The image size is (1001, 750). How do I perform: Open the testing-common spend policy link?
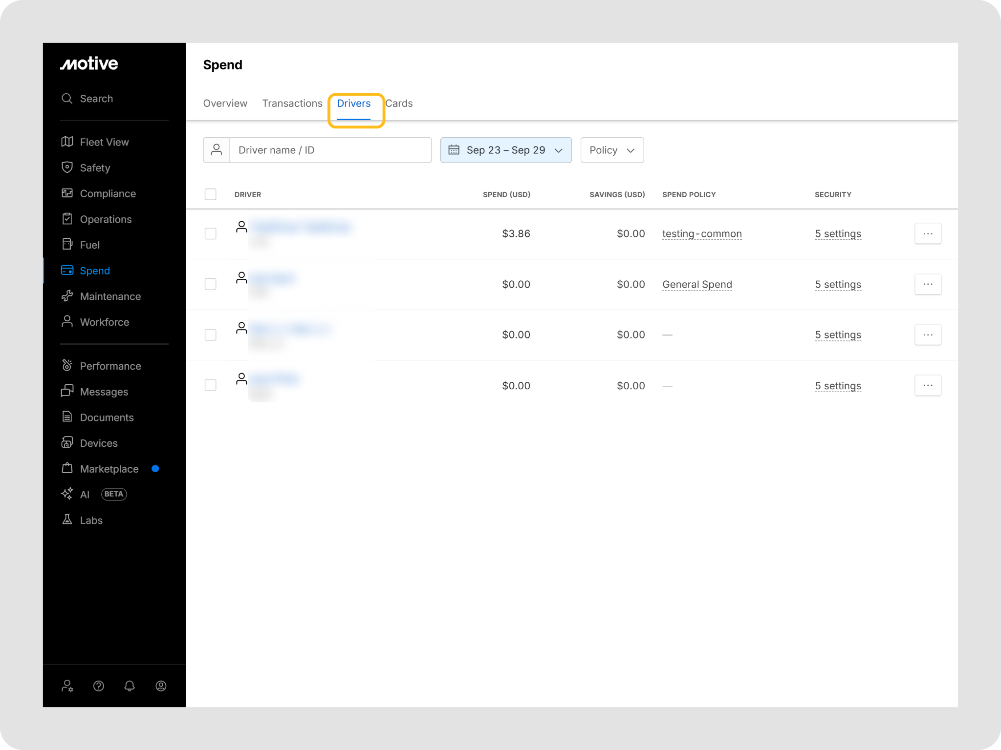702,234
